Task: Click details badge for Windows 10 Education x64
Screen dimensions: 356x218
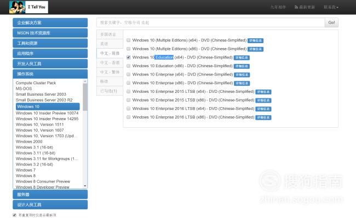Action: (242, 58)
